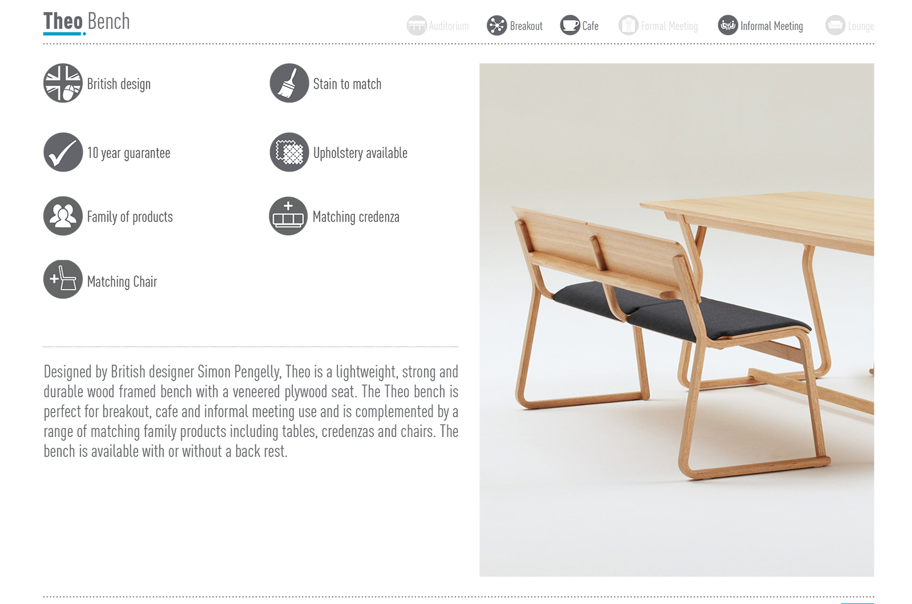The width and height of the screenshot is (912, 604).
Task: Go to the Lounge category
Action: coord(850,26)
